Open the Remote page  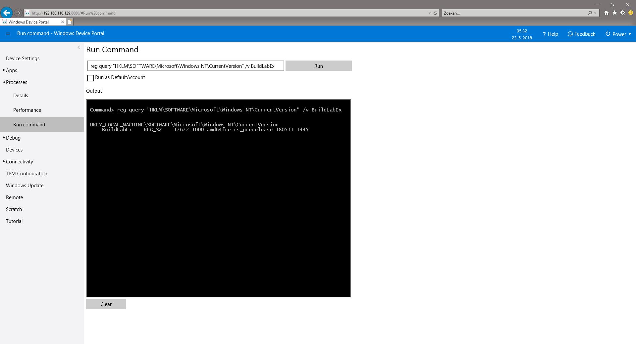click(x=15, y=197)
